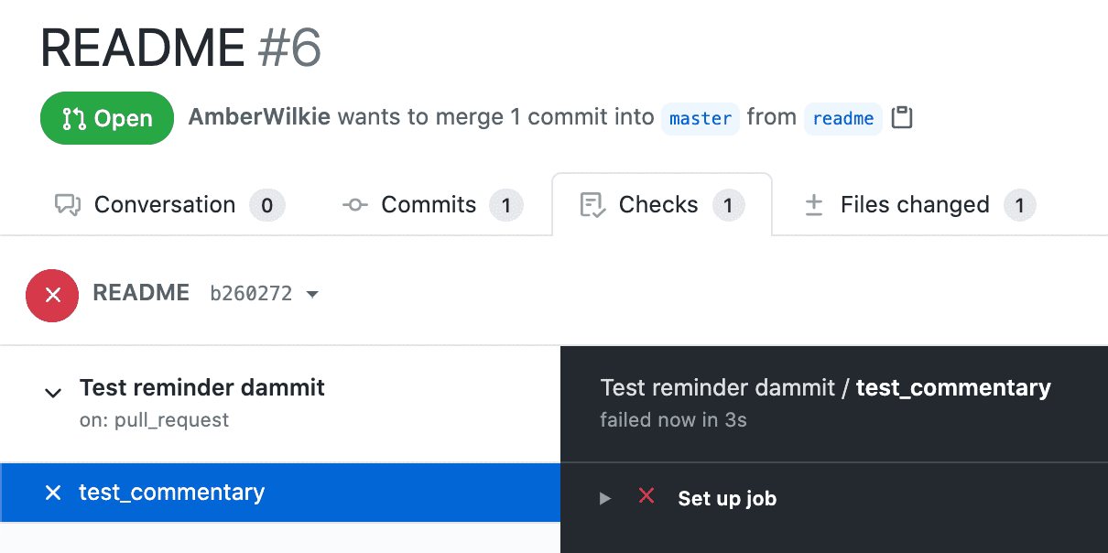This screenshot has height=553, width=1108.
Task: Open the readme branch link
Action: click(x=842, y=118)
